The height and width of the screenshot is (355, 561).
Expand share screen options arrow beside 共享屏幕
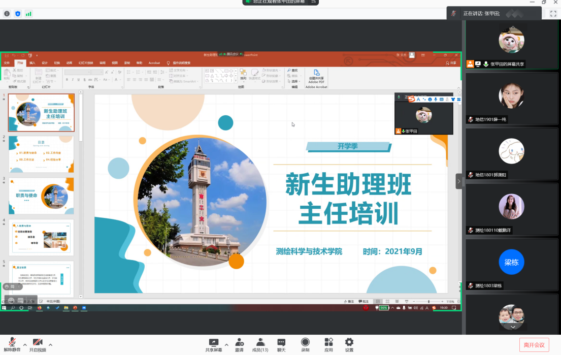pyautogui.click(x=226, y=344)
